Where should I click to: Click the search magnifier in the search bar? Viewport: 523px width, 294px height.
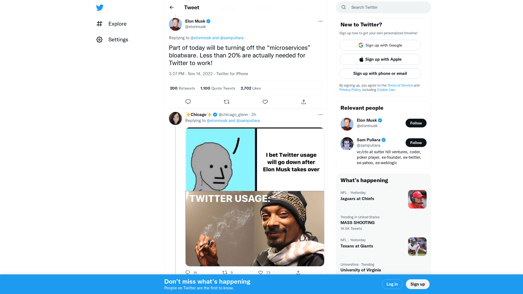tap(343, 7)
